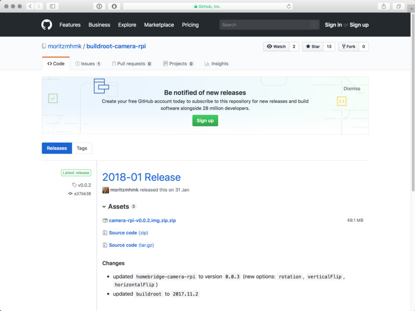The image size is (415, 311).
Task: Click the round shield extension icon
Action: coord(114,6)
